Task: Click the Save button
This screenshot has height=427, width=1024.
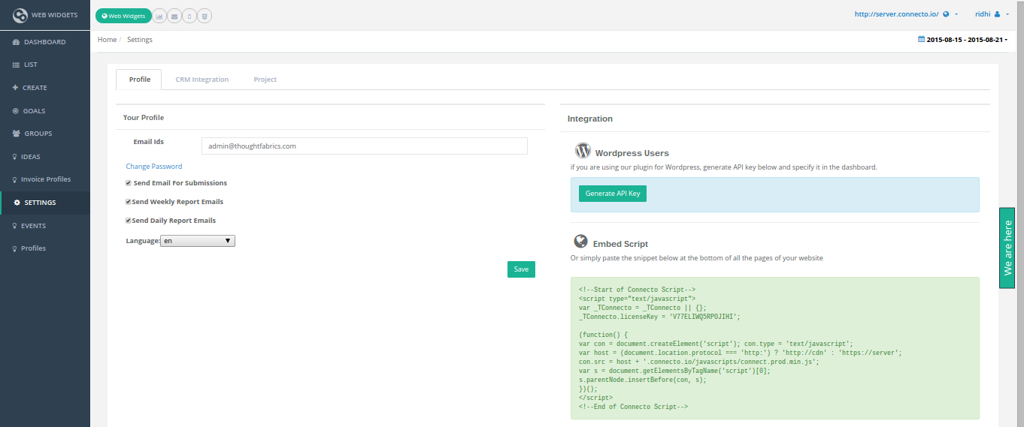Action: 521,269
